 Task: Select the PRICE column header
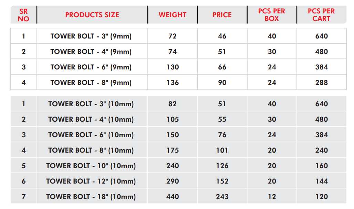click(222, 15)
